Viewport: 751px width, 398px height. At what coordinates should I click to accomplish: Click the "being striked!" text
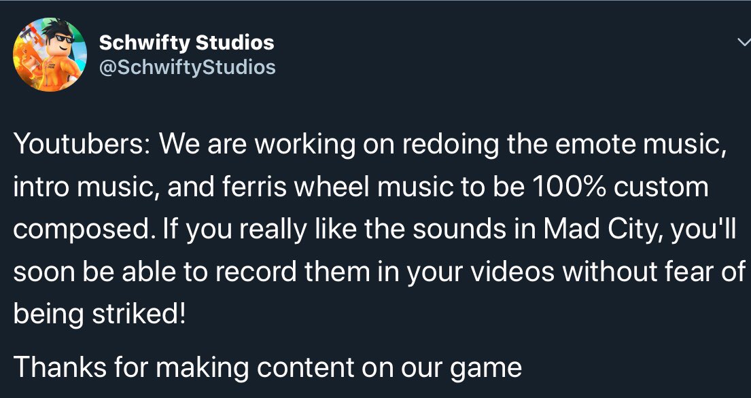tap(99, 314)
